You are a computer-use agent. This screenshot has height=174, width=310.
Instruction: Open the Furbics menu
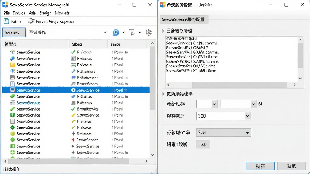pyautogui.click(x=19, y=13)
